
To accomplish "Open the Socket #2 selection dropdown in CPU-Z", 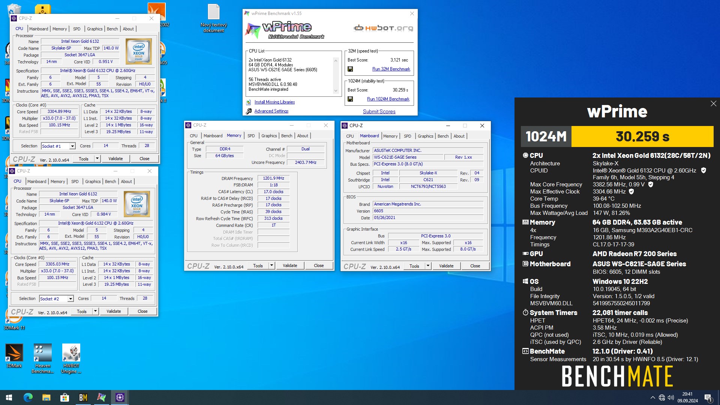I will click(70, 299).
